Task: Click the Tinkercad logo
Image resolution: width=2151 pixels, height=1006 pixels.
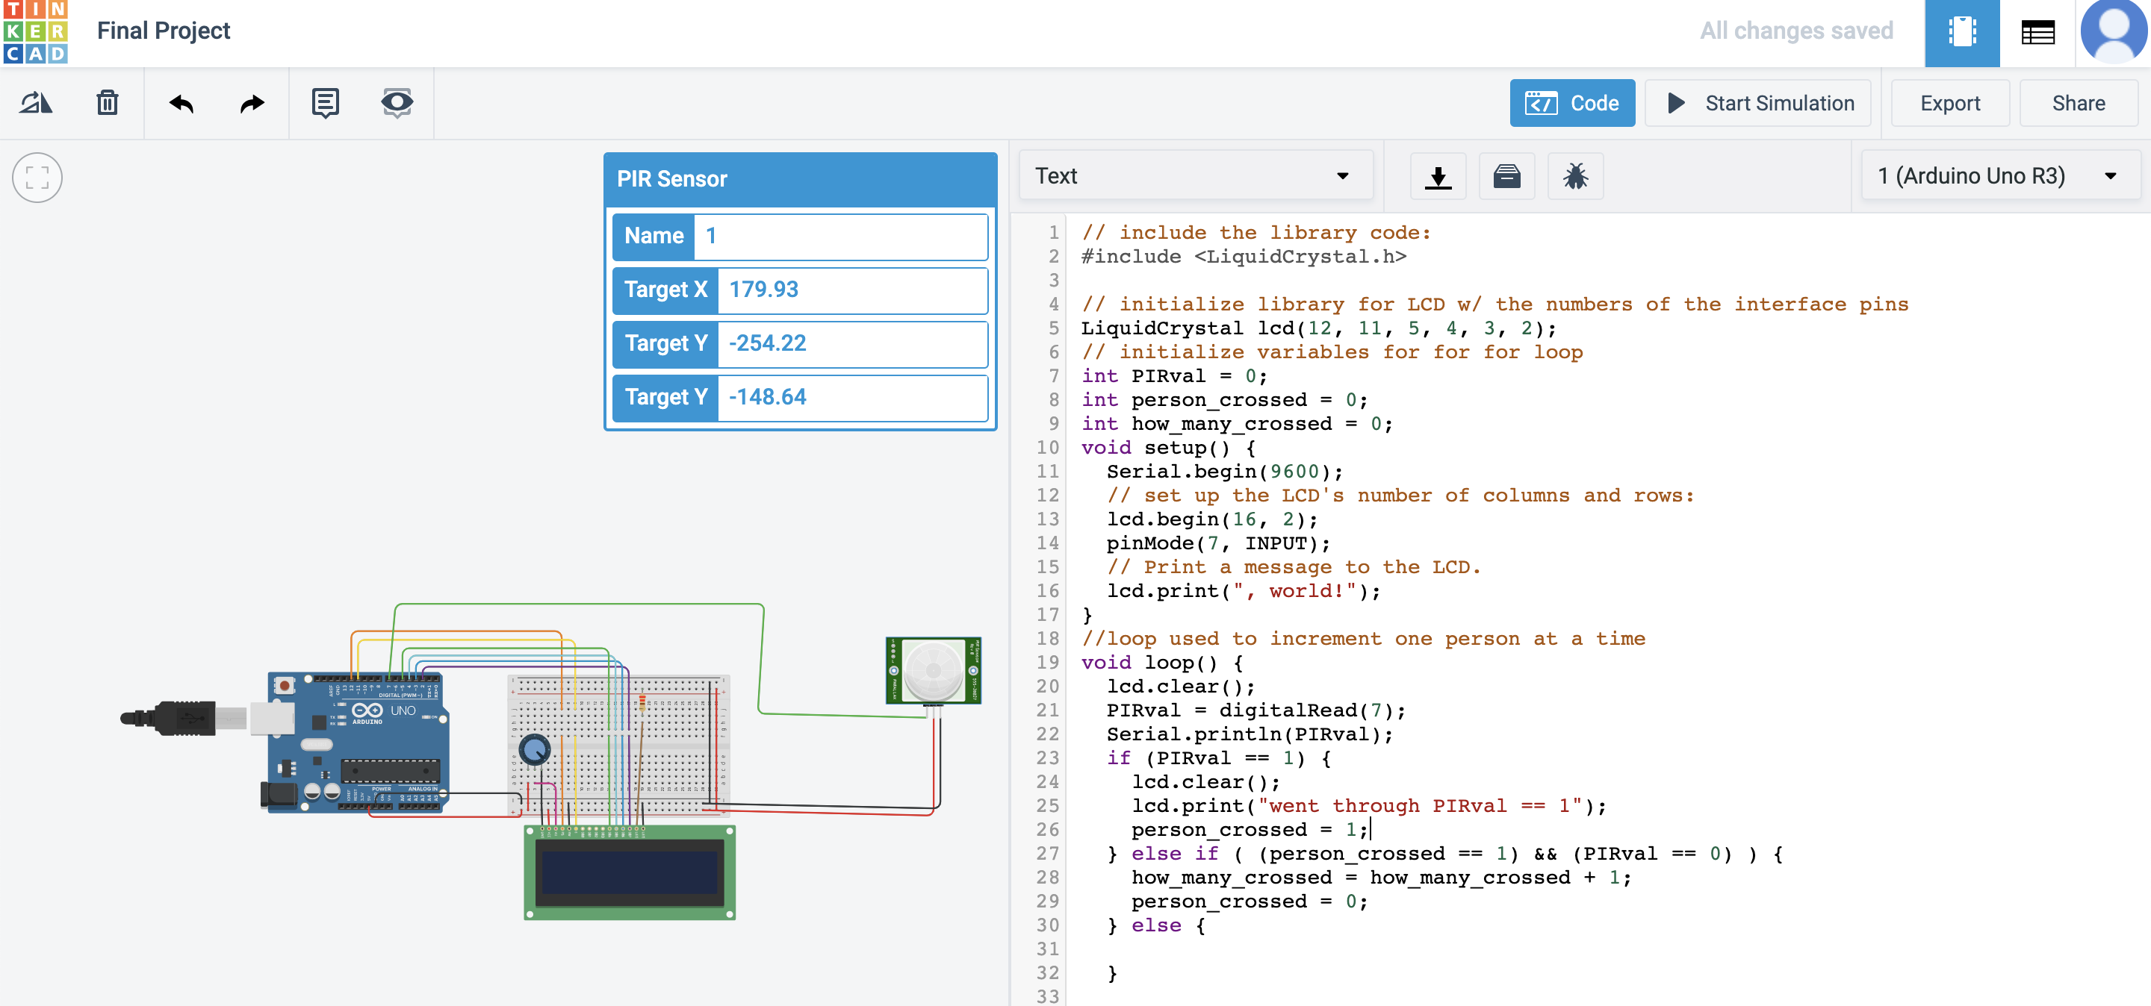Action: 35,33
